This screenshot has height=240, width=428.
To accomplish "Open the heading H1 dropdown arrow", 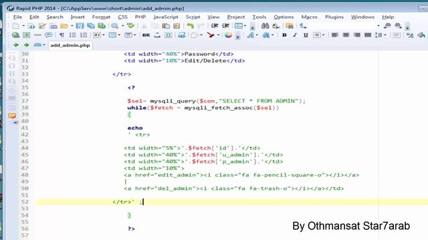I will 104,35.
